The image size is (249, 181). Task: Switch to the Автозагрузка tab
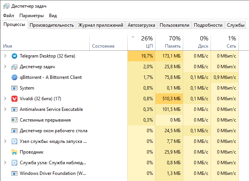coord(141,25)
